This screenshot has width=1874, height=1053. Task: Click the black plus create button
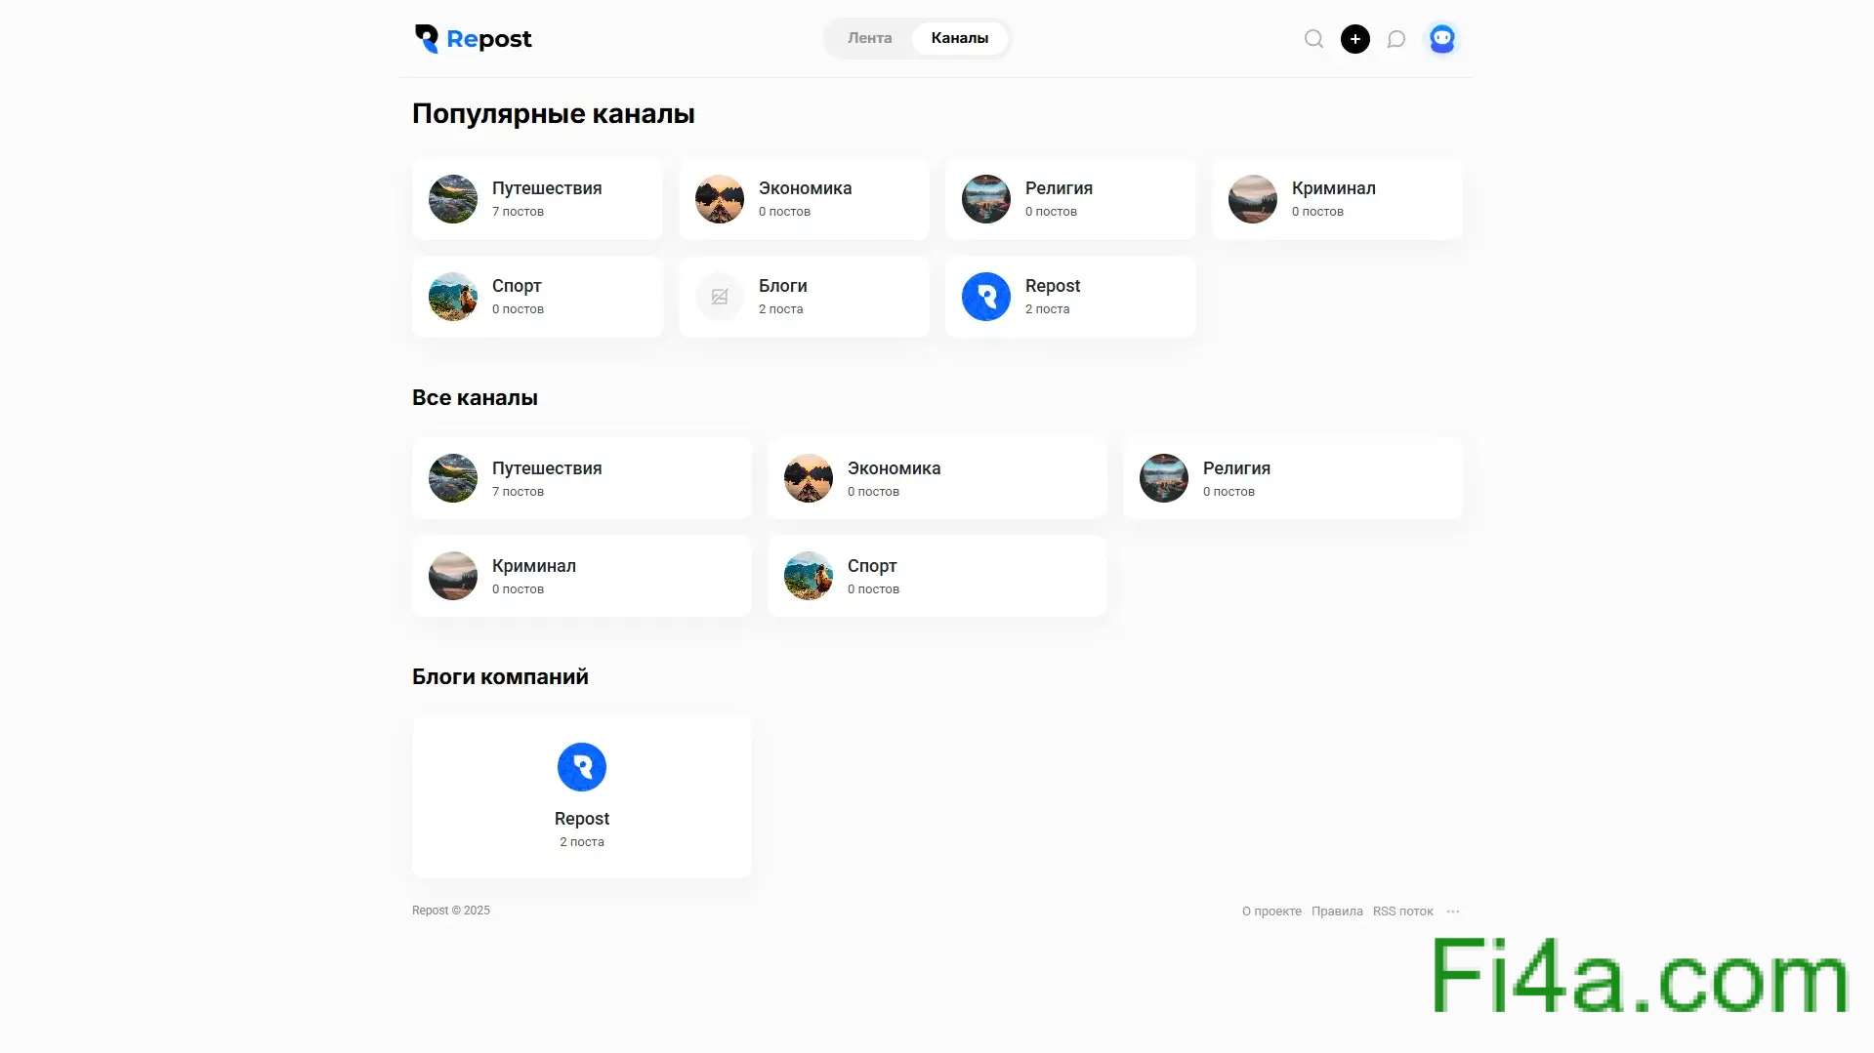[x=1354, y=39]
